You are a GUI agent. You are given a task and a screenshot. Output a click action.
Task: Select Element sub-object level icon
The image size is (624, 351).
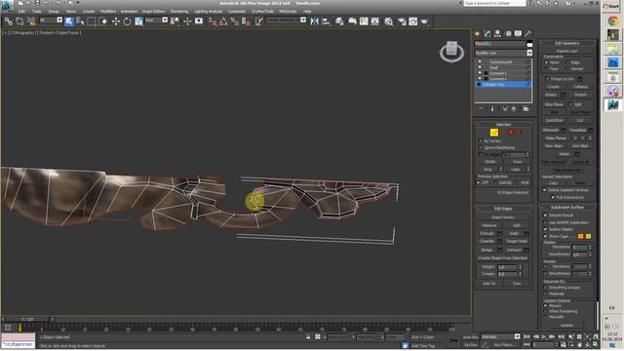520,133
